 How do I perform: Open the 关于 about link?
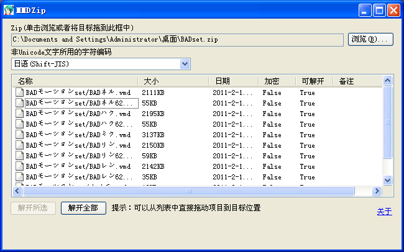[384, 212]
